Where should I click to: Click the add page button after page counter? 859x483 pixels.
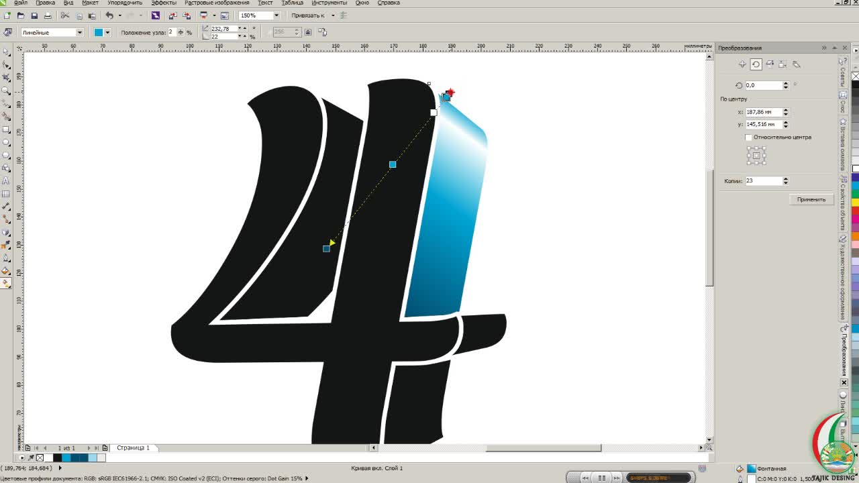click(105, 447)
